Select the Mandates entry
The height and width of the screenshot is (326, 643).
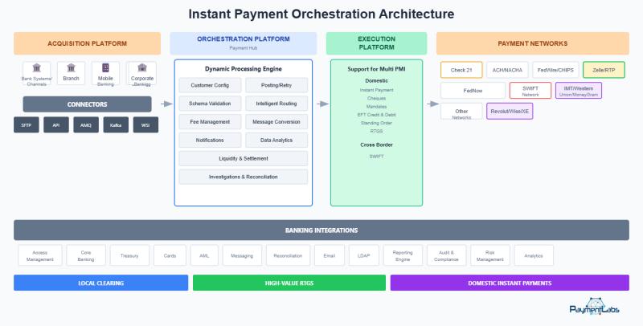point(376,107)
